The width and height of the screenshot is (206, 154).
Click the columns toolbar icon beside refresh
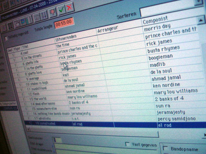coord(29,21)
